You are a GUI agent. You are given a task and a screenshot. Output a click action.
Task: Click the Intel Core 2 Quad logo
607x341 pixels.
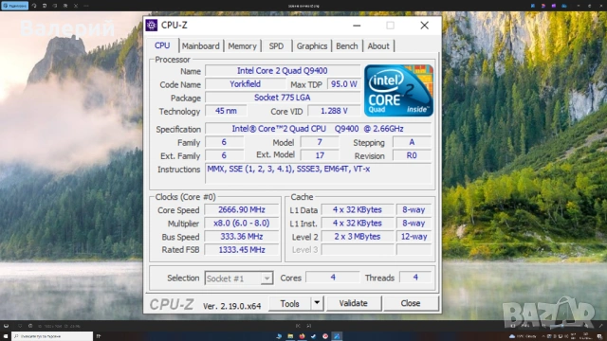point(398,91)
